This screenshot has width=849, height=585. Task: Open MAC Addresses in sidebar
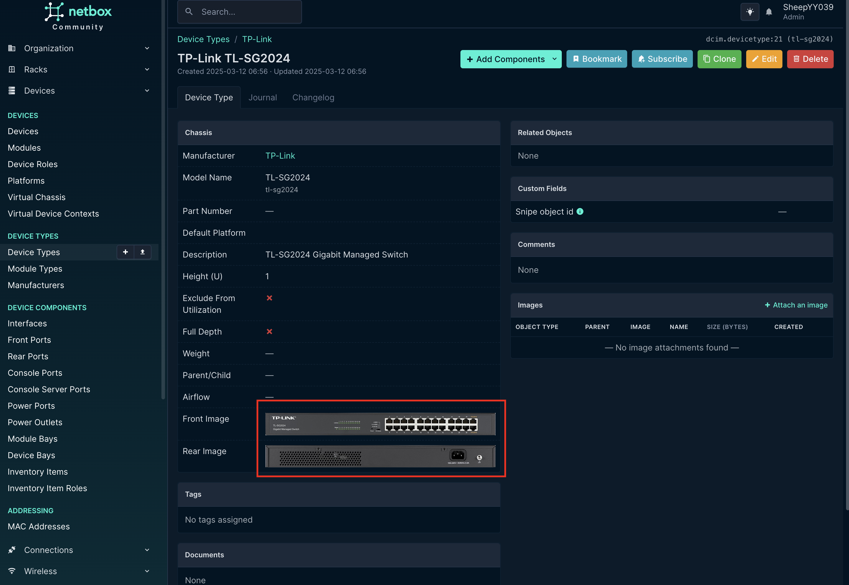tap(39, 526)
